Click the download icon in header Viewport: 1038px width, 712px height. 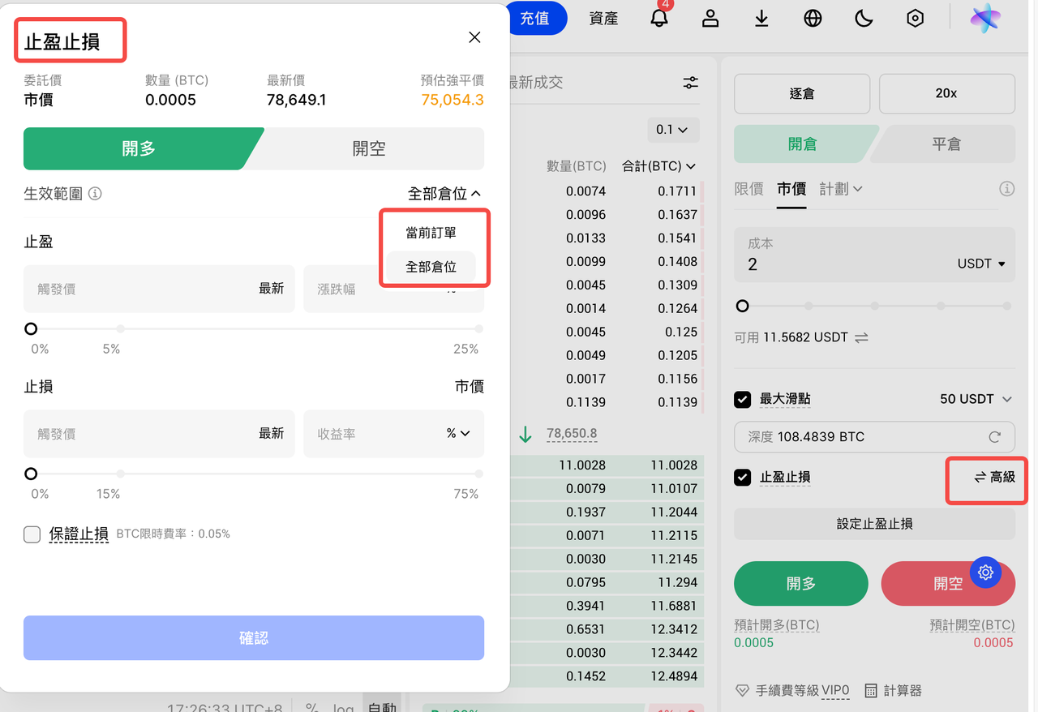761,19
